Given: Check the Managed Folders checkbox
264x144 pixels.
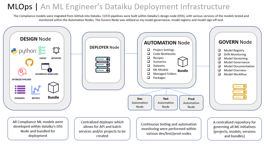Looking at the screenshot, I should [x=149, y=74].
